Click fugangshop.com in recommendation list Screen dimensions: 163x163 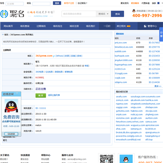click(123, 65)
